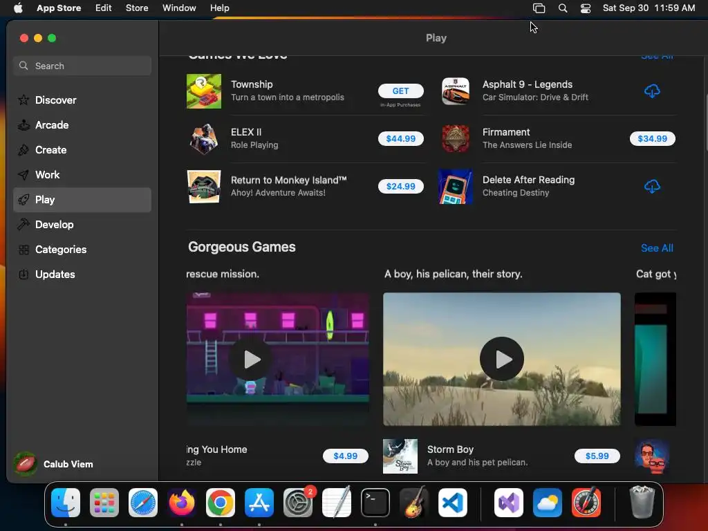Image resolution: width=708 pixels, height=531 pixels.
Task: Launch Firefox from the Dock
Action: coord(182,503)
